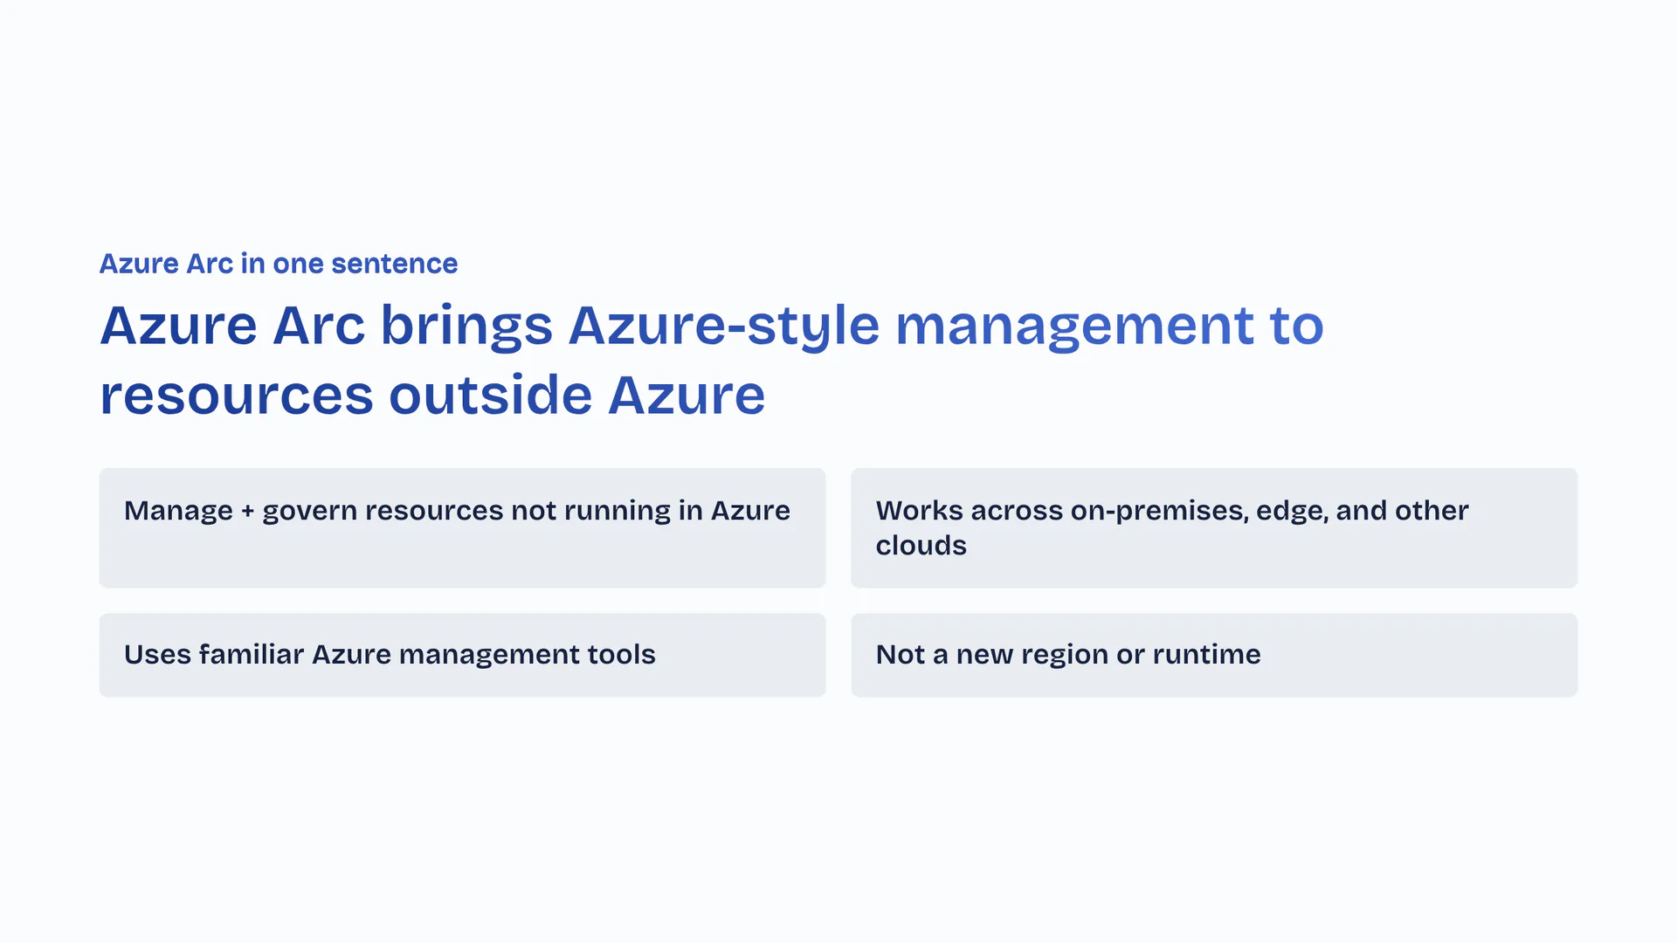The height and width of the screenshot is (943, 1677).
Task: Click the 'resources outside Azure' headline line
Action: tap(432, 396)
